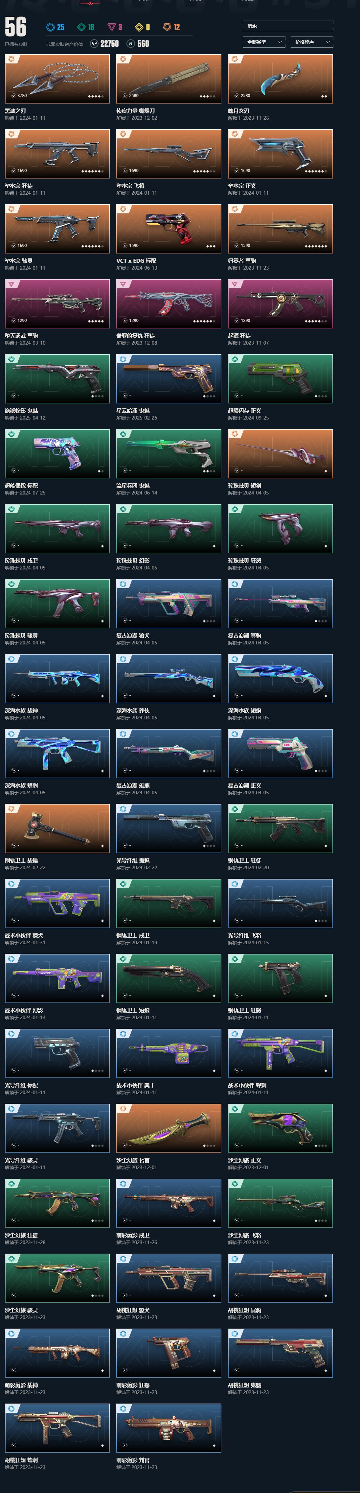Click the orange Exclusive tier icon showing 12
This screenshot has height=1493, width=360.
(x=167, y=27)
